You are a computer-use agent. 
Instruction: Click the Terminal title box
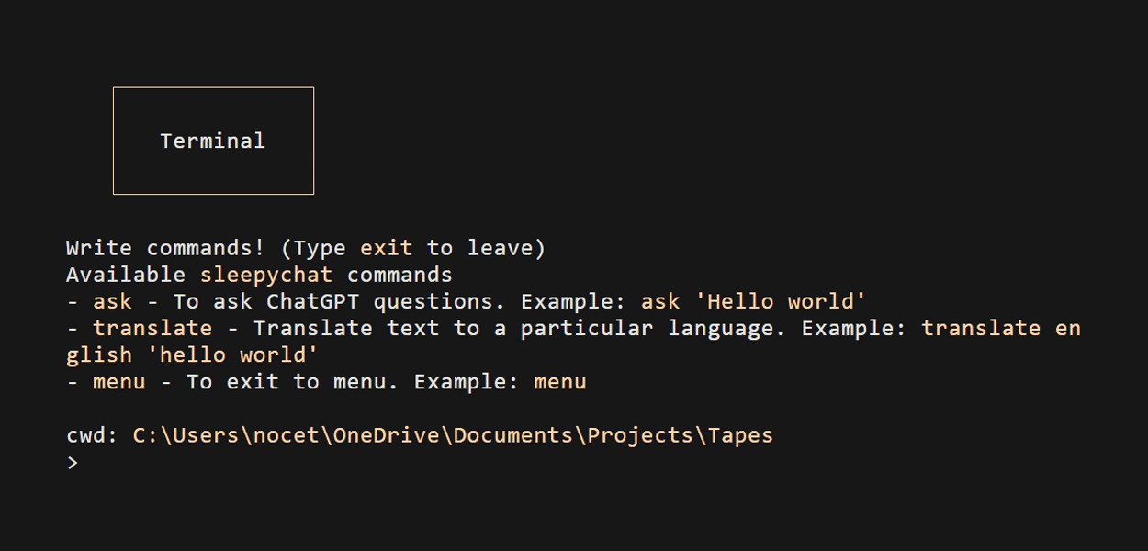212,140
